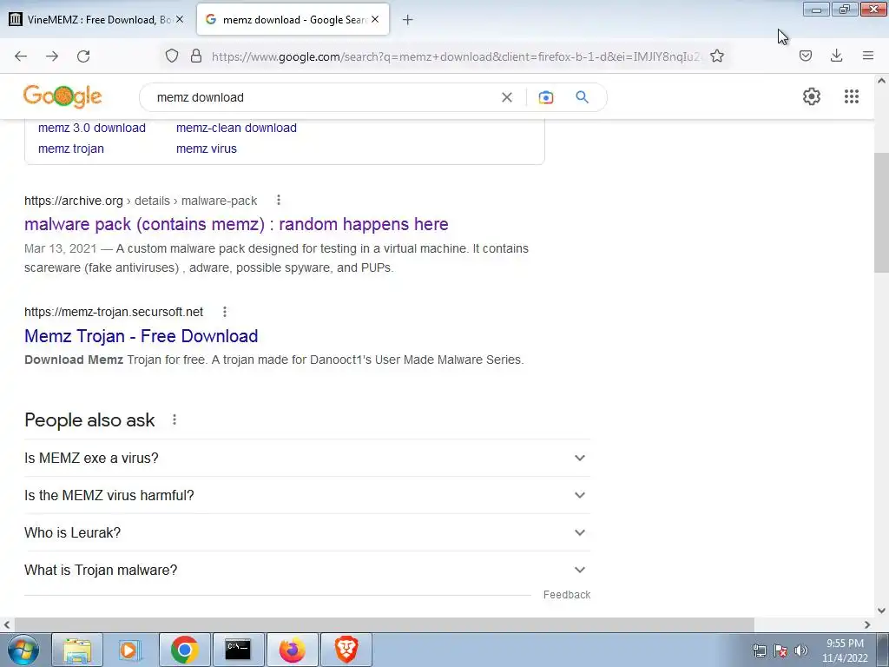This screenshot has height=667, width=889.
Task: Open Windows Explorer from taskbar
Action: tap(77, 650)
